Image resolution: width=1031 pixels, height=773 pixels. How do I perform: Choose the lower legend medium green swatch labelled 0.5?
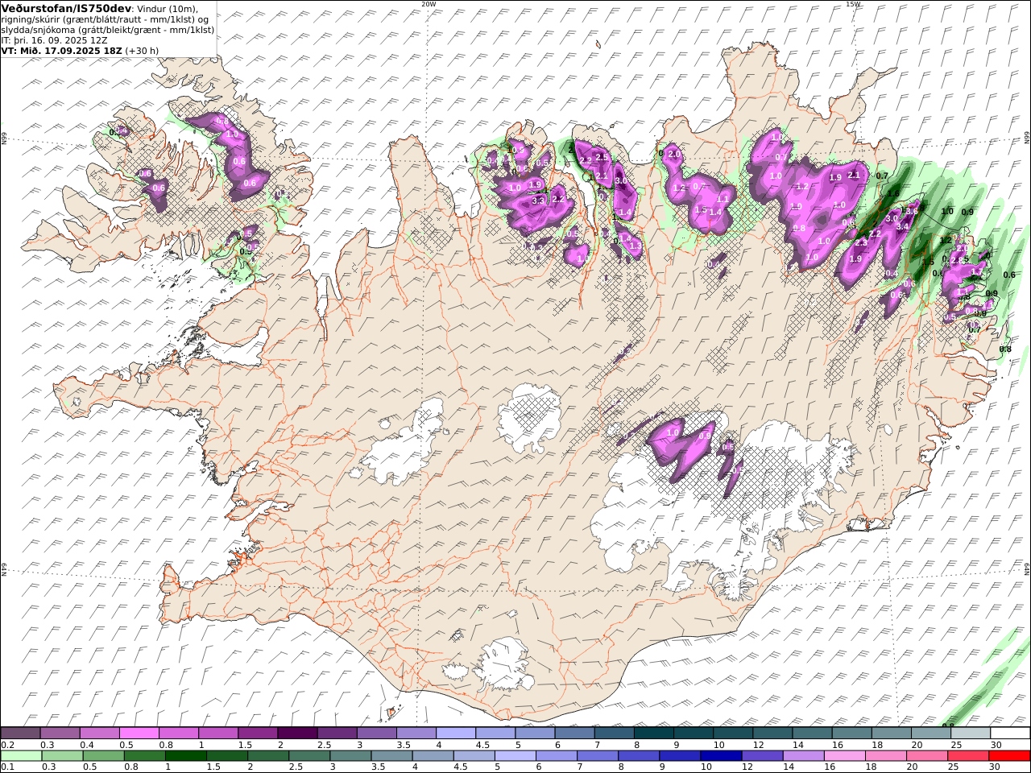[104, 756]
